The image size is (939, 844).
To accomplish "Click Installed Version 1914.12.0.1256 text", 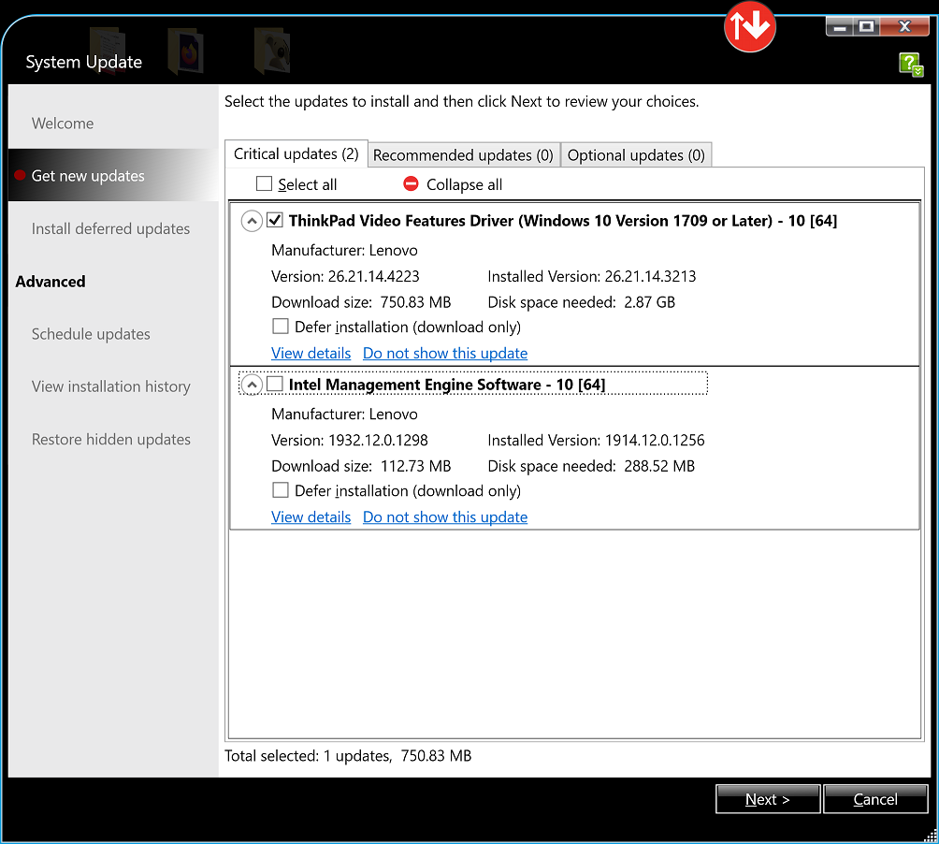I will click(x=596, y=441).
